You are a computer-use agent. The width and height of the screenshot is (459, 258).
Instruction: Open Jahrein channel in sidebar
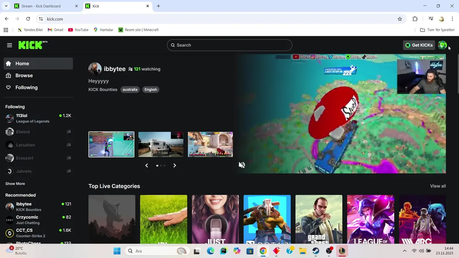[38, 171]
